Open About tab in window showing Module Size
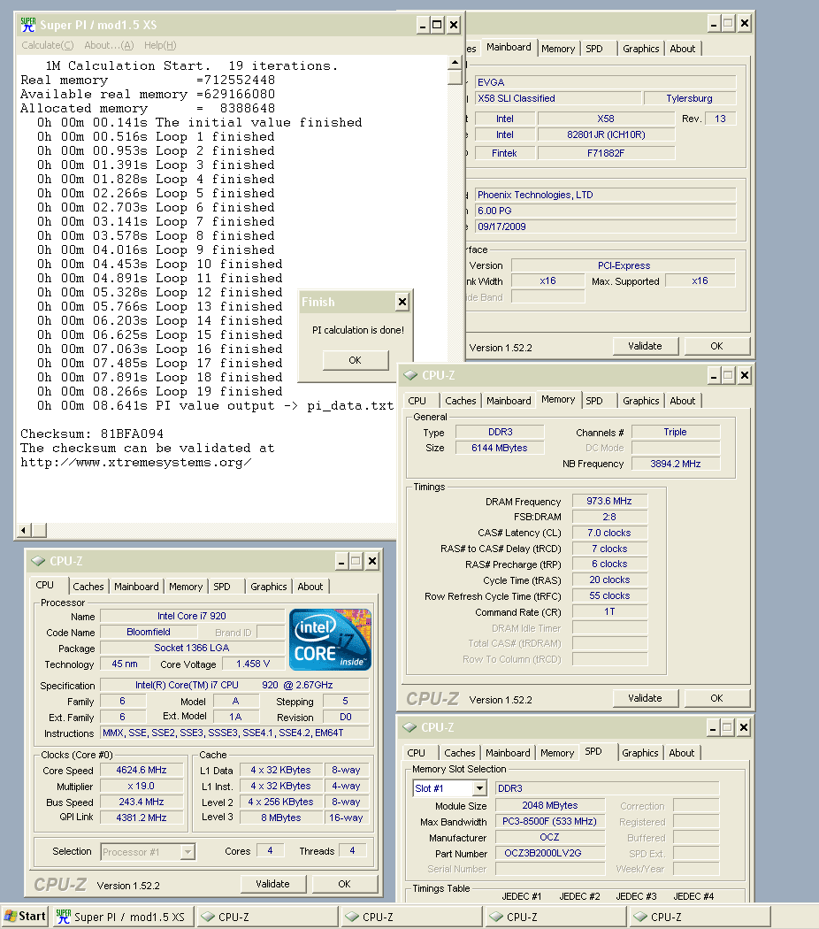819x929 pixels. 682,753
